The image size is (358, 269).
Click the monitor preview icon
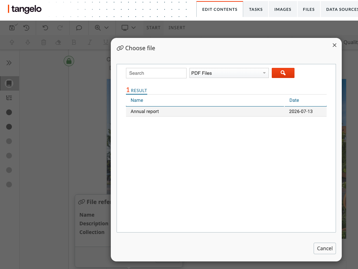(x=125, y=28)
